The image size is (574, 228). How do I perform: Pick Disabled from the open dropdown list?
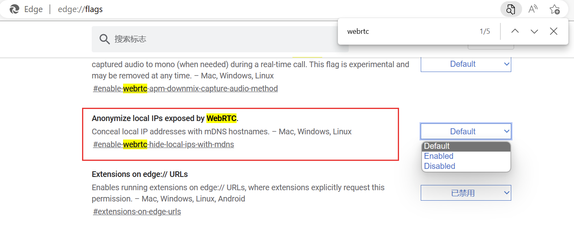466,166
